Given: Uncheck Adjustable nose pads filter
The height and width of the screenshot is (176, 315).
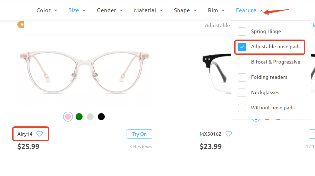Looking at the screenshot, I should tap(242, 47).
